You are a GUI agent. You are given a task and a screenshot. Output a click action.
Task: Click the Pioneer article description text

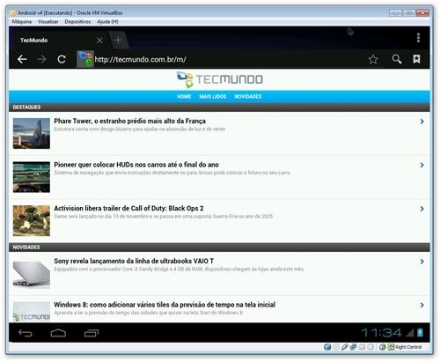click(172, 173)
